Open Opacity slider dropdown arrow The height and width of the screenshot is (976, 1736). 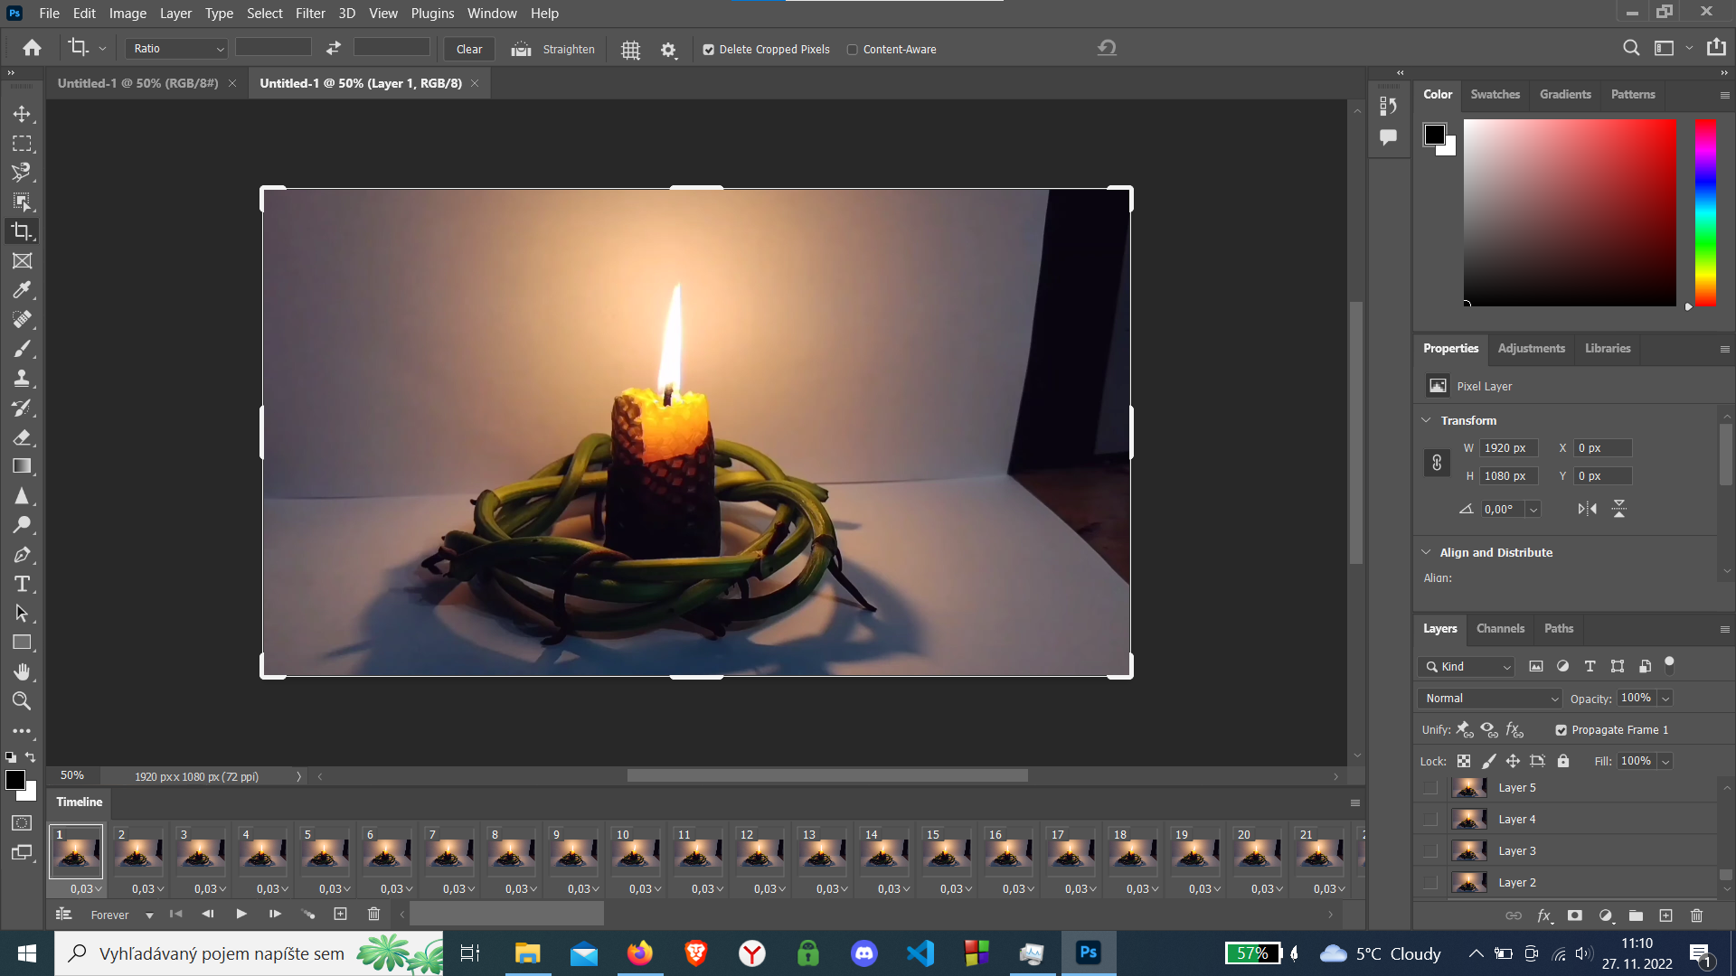(x=1665, y=699)
